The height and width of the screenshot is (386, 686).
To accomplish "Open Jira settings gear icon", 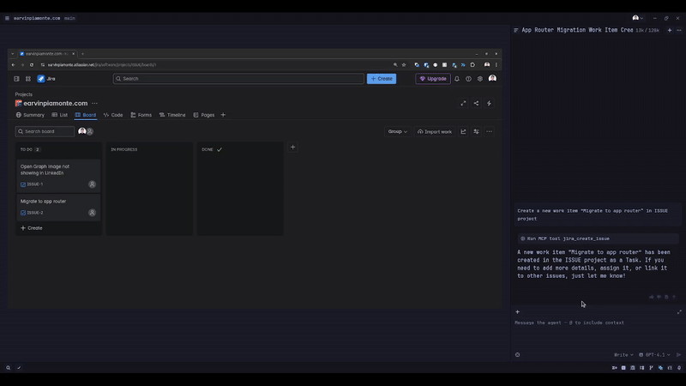I will pos(480,79).
